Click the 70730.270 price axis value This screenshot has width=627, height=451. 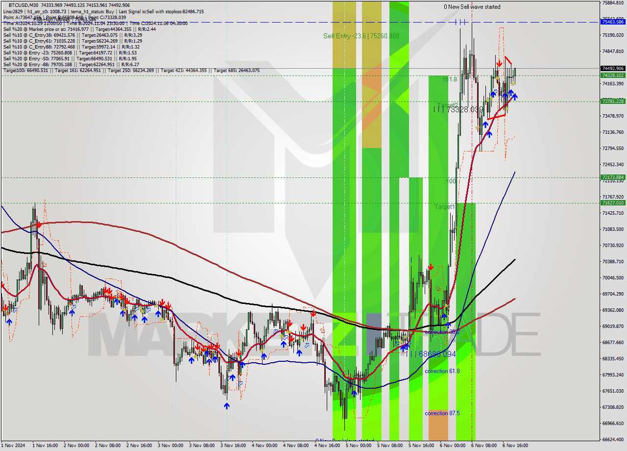[x=613, y=246]
